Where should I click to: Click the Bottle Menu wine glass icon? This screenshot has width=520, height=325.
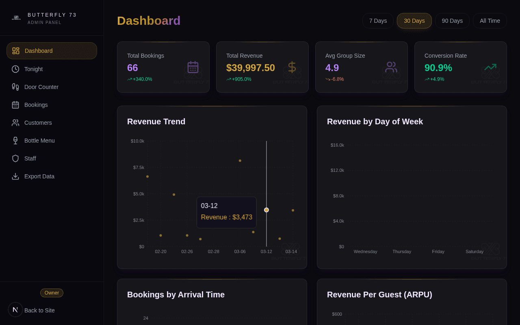coord(15,141)
